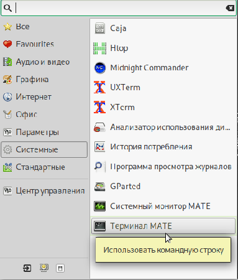Select the Все category star icon
The width and height of the screenshot is (238, 280).
coord(7,27)
